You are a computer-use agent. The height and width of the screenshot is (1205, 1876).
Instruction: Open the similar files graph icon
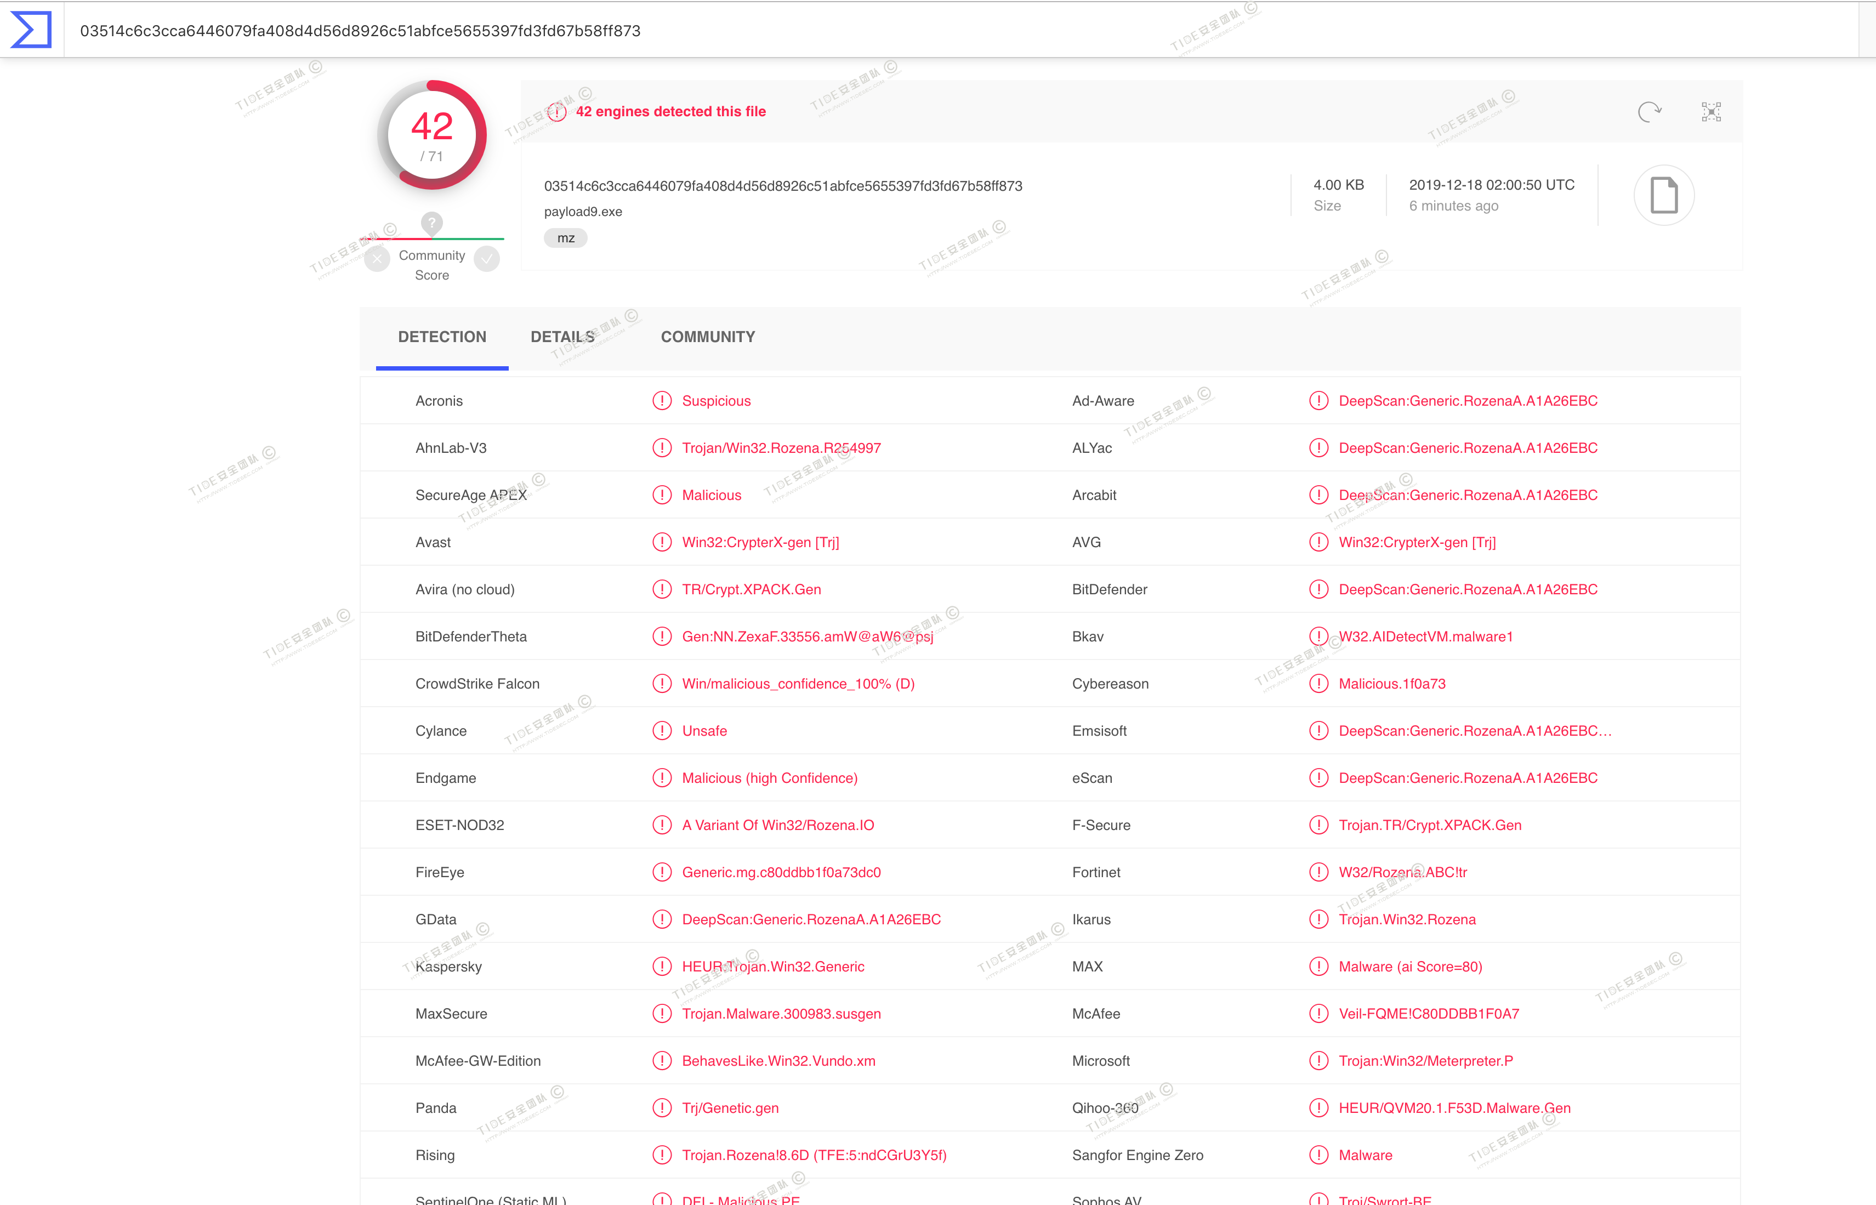pyautogui.click(x=1711, y=112)
